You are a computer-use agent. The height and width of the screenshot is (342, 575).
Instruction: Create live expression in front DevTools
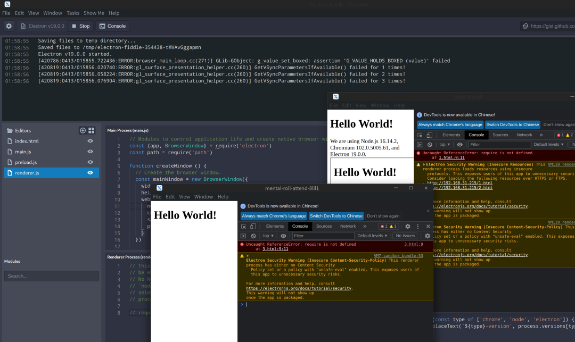[x=283, y=236]
